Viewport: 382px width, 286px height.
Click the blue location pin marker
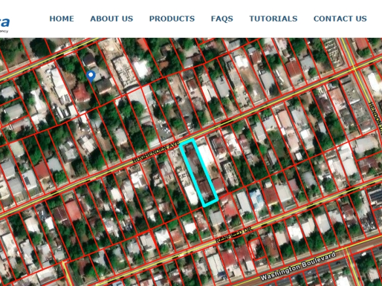tap(91, 76)
